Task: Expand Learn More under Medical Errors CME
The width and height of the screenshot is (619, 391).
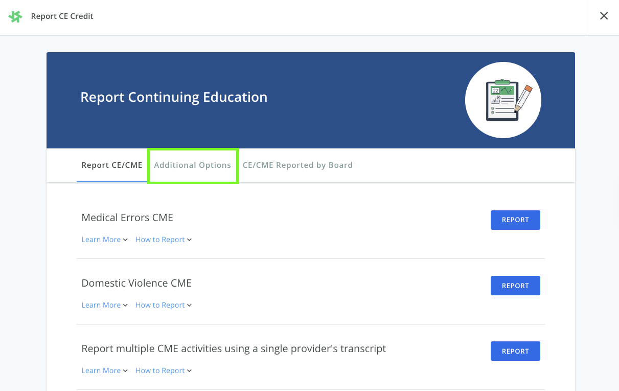Action: (x=104, y=240)
